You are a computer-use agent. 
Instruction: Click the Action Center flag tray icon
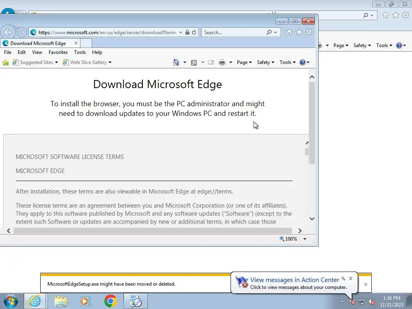click(352, 302)
